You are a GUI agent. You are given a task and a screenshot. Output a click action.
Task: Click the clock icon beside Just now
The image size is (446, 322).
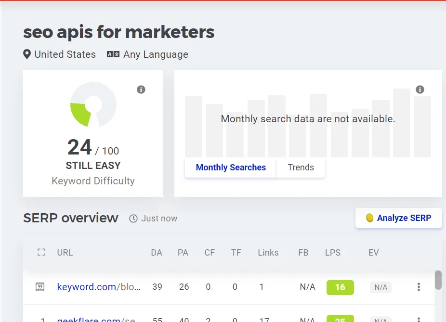pos(133,218)
